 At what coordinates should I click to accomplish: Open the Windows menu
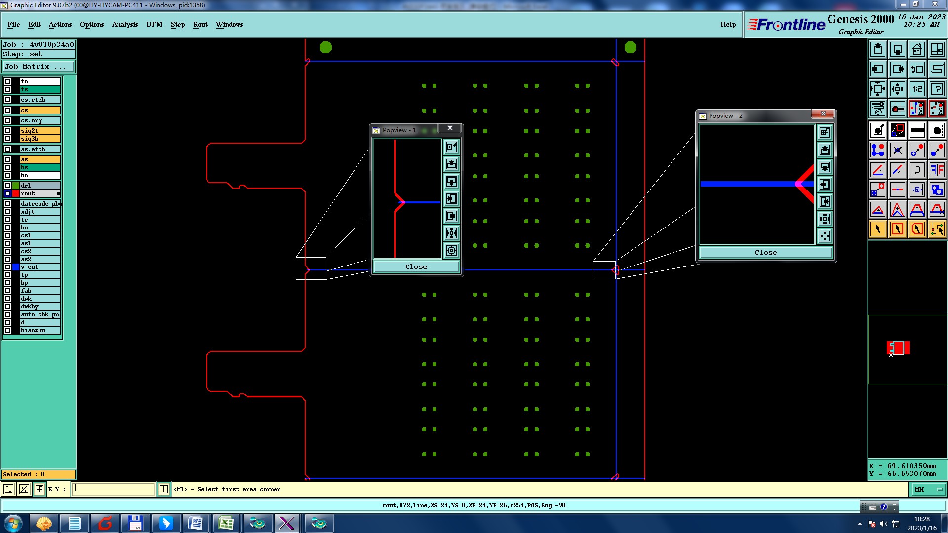click(230, 24)
